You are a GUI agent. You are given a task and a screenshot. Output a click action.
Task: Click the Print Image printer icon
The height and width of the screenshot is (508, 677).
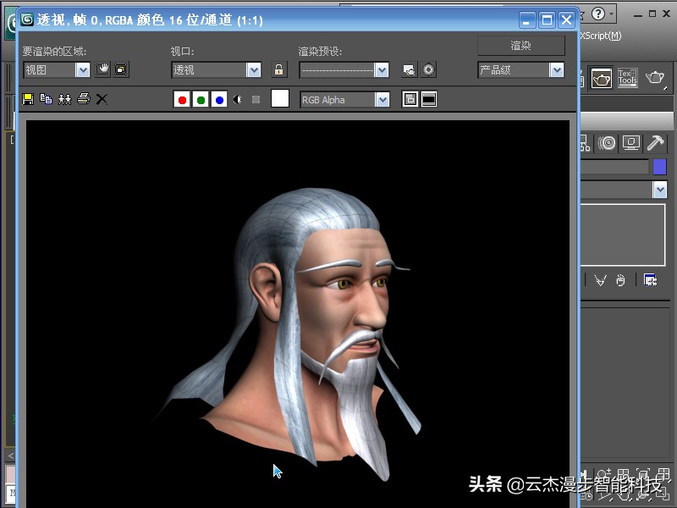click(x=84, y=98)
